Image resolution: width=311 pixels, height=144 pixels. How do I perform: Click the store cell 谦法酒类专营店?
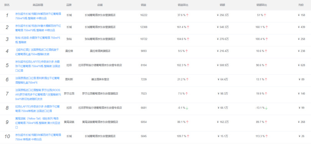tap(100, 79)
